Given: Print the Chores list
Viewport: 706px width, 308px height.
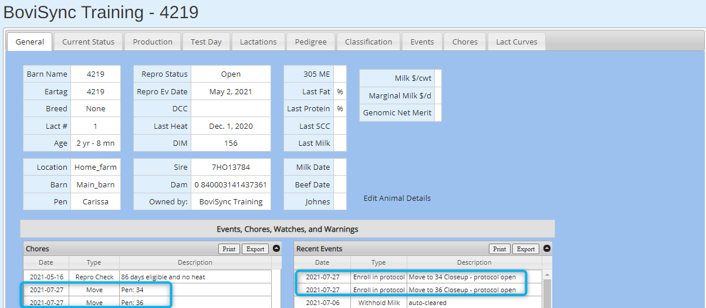Looking at the screenshot, I should pos(229,249).
